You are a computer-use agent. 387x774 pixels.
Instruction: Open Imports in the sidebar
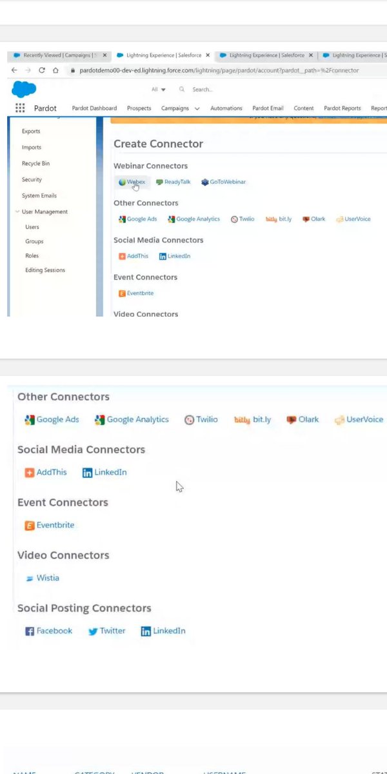(x=32, y=147)
